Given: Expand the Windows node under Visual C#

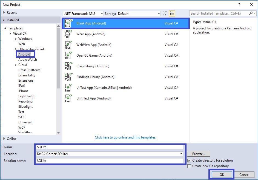Looking at the screenshot, I should coord(16,38).
